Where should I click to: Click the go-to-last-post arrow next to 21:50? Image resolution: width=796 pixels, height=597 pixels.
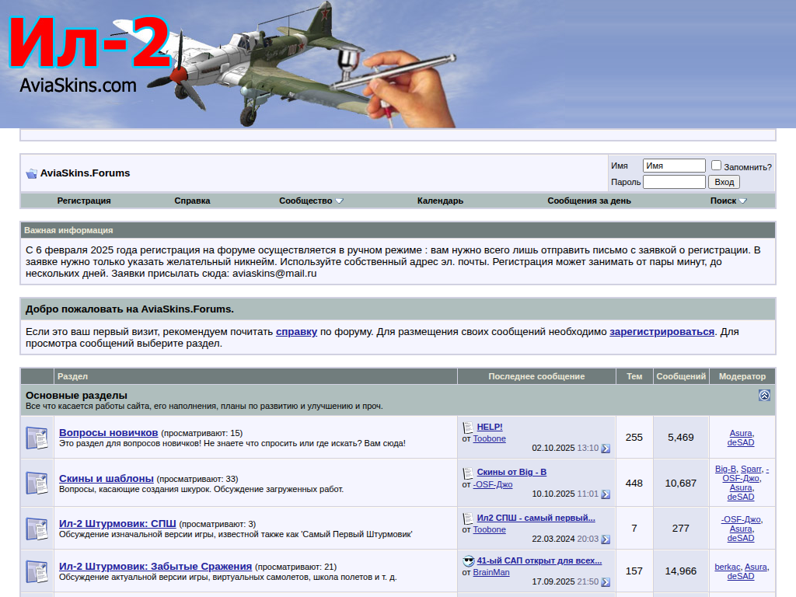606,582
